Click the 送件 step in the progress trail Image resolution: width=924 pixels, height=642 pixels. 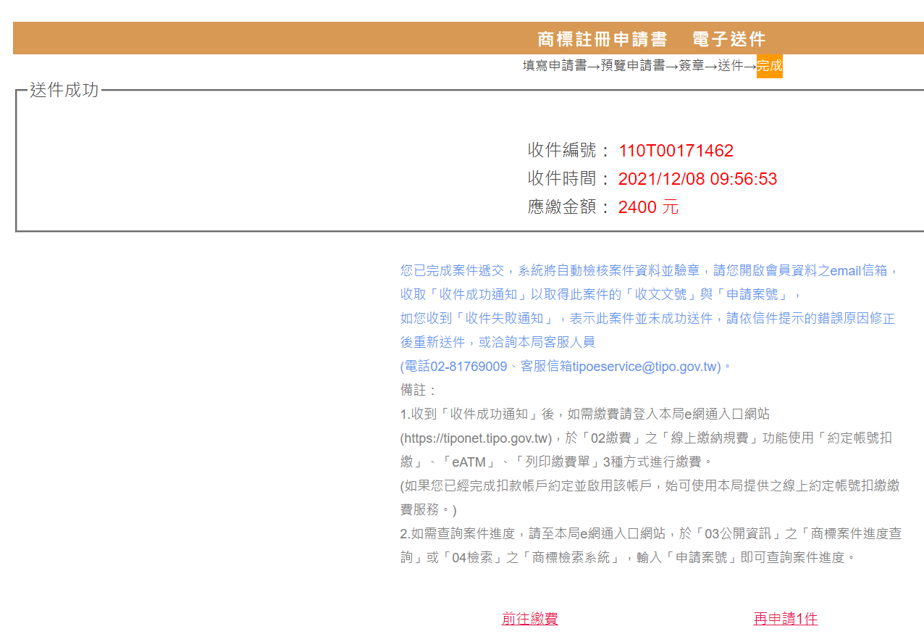click(731, 66)
